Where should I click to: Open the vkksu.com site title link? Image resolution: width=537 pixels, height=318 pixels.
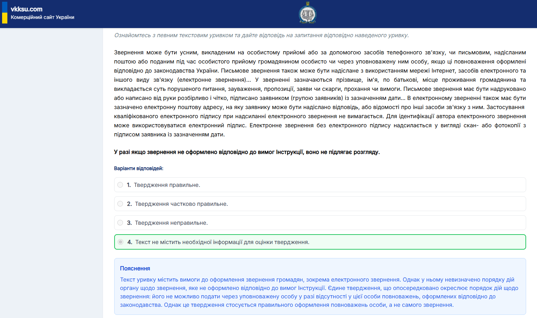click(27, 9)
